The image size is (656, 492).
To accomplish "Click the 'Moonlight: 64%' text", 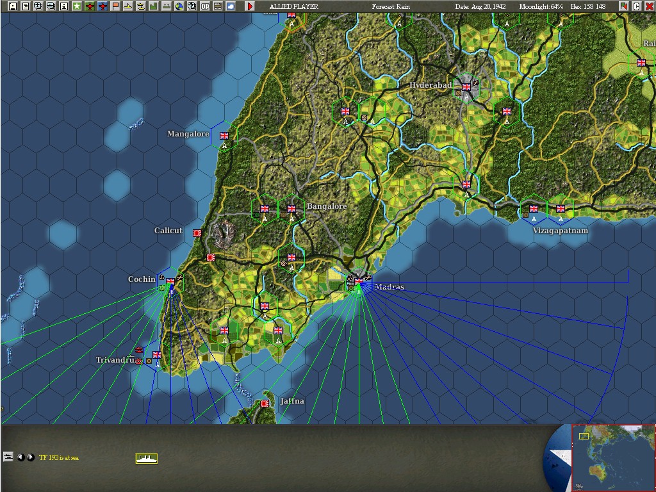I will pos(541,6).
